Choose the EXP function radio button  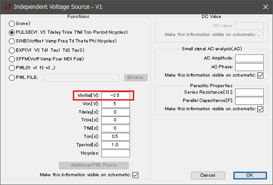click(x=12, y=50)
